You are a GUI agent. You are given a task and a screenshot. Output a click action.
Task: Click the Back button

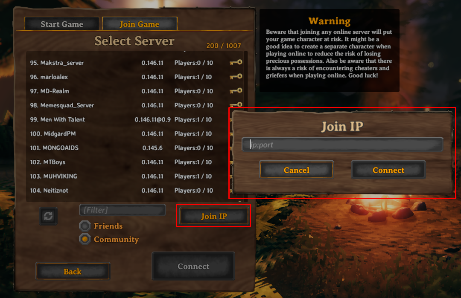tap(73, 271)
